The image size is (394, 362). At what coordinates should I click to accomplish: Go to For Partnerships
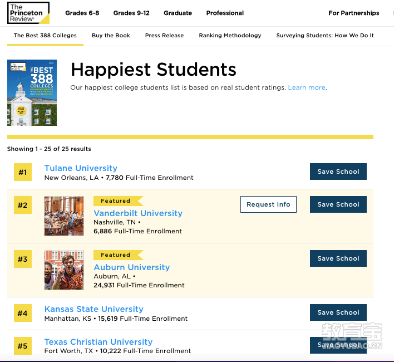354,13
